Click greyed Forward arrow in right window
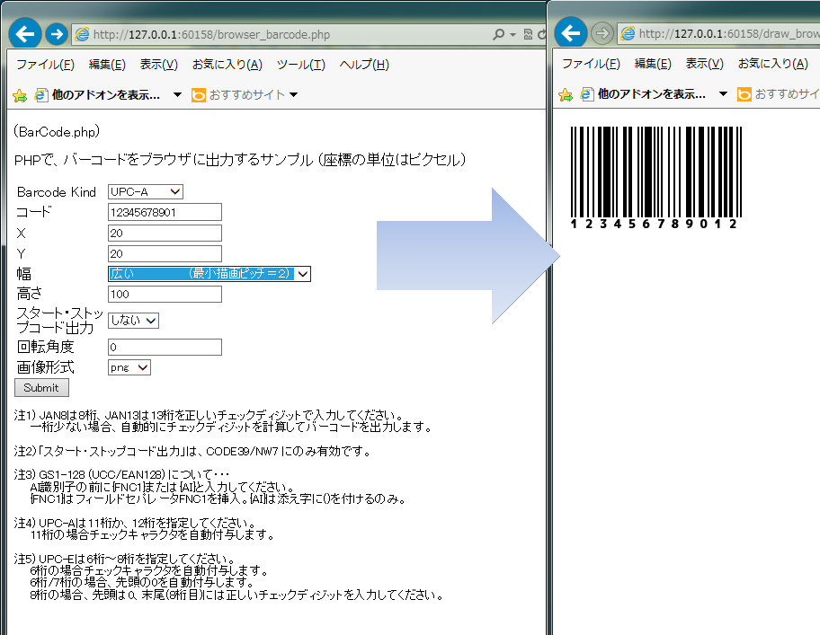The width and height of the screenshot is (820, 635). [x=602, y=33]
